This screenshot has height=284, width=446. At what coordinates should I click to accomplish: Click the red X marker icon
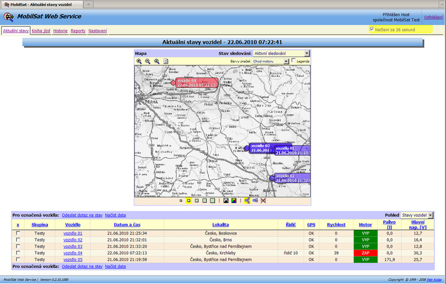pyautogui.click(x=263, y=201)
